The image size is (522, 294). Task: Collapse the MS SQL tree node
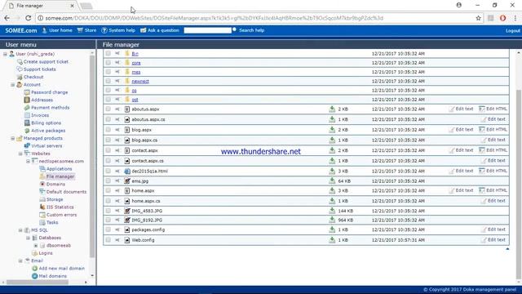[x=20, y=230]
